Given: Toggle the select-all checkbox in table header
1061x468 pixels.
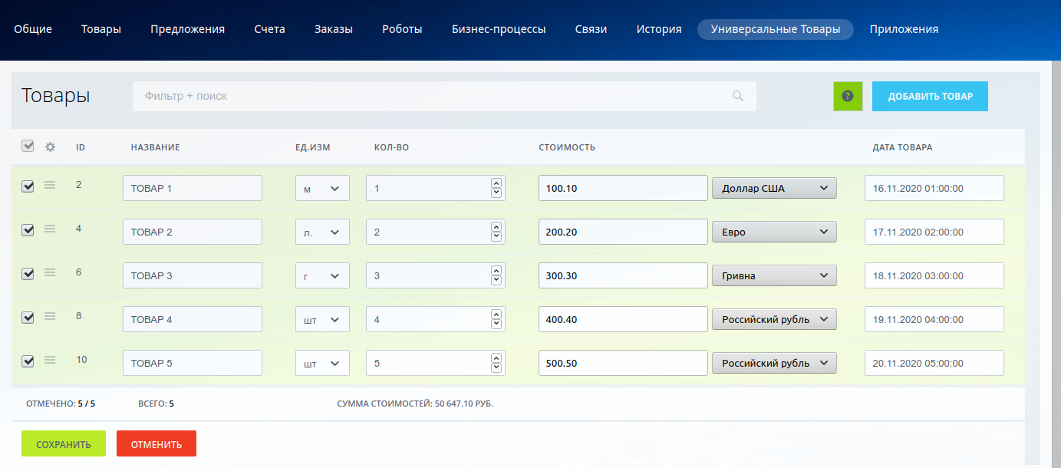Looking at the screenshot, I should pyautogui.click(x=28, y=147).
